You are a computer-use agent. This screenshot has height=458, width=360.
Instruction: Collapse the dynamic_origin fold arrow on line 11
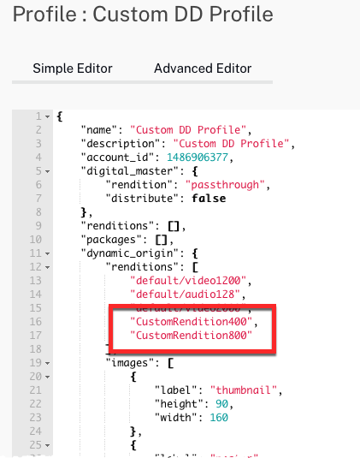tap(48, 253)
